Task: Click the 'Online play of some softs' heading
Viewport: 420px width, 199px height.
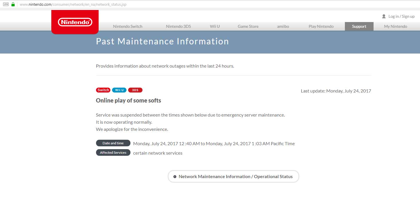Action: [x=128, y=101]
